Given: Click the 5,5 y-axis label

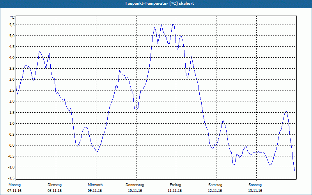Looking at the screenshot, I should pyautogui.click(x=12, y=25).
